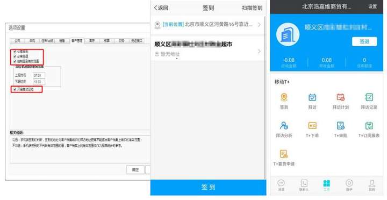Tap the round company building avatar
The image size is (387, 200).
288,34
